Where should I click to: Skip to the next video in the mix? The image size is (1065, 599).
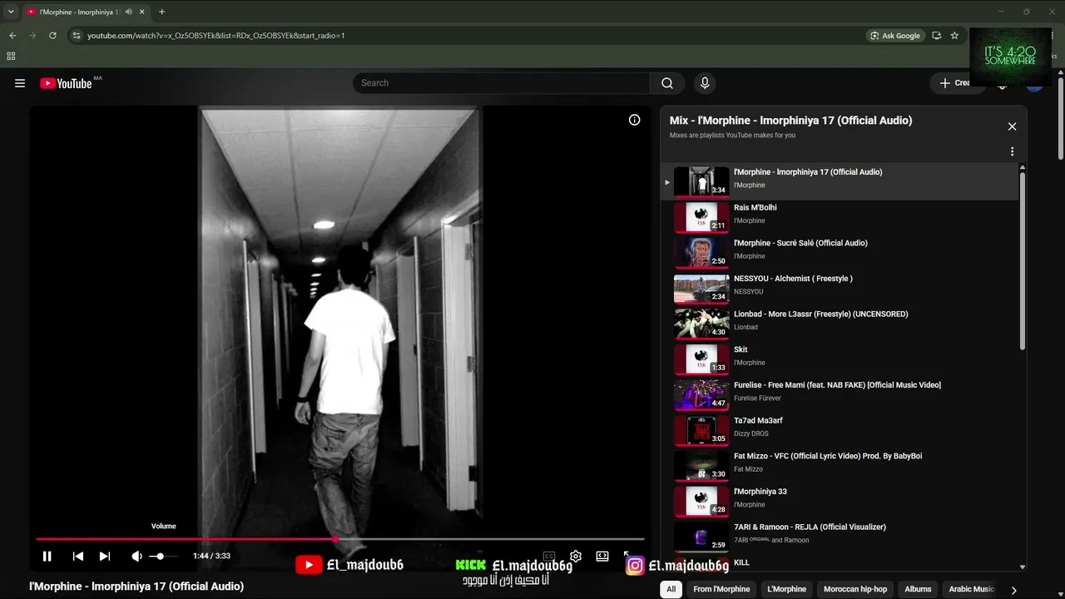point(105,557)
